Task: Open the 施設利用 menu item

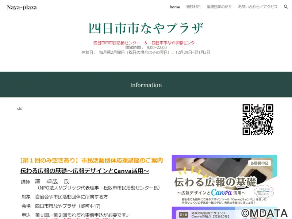Action: coord(193,7)
